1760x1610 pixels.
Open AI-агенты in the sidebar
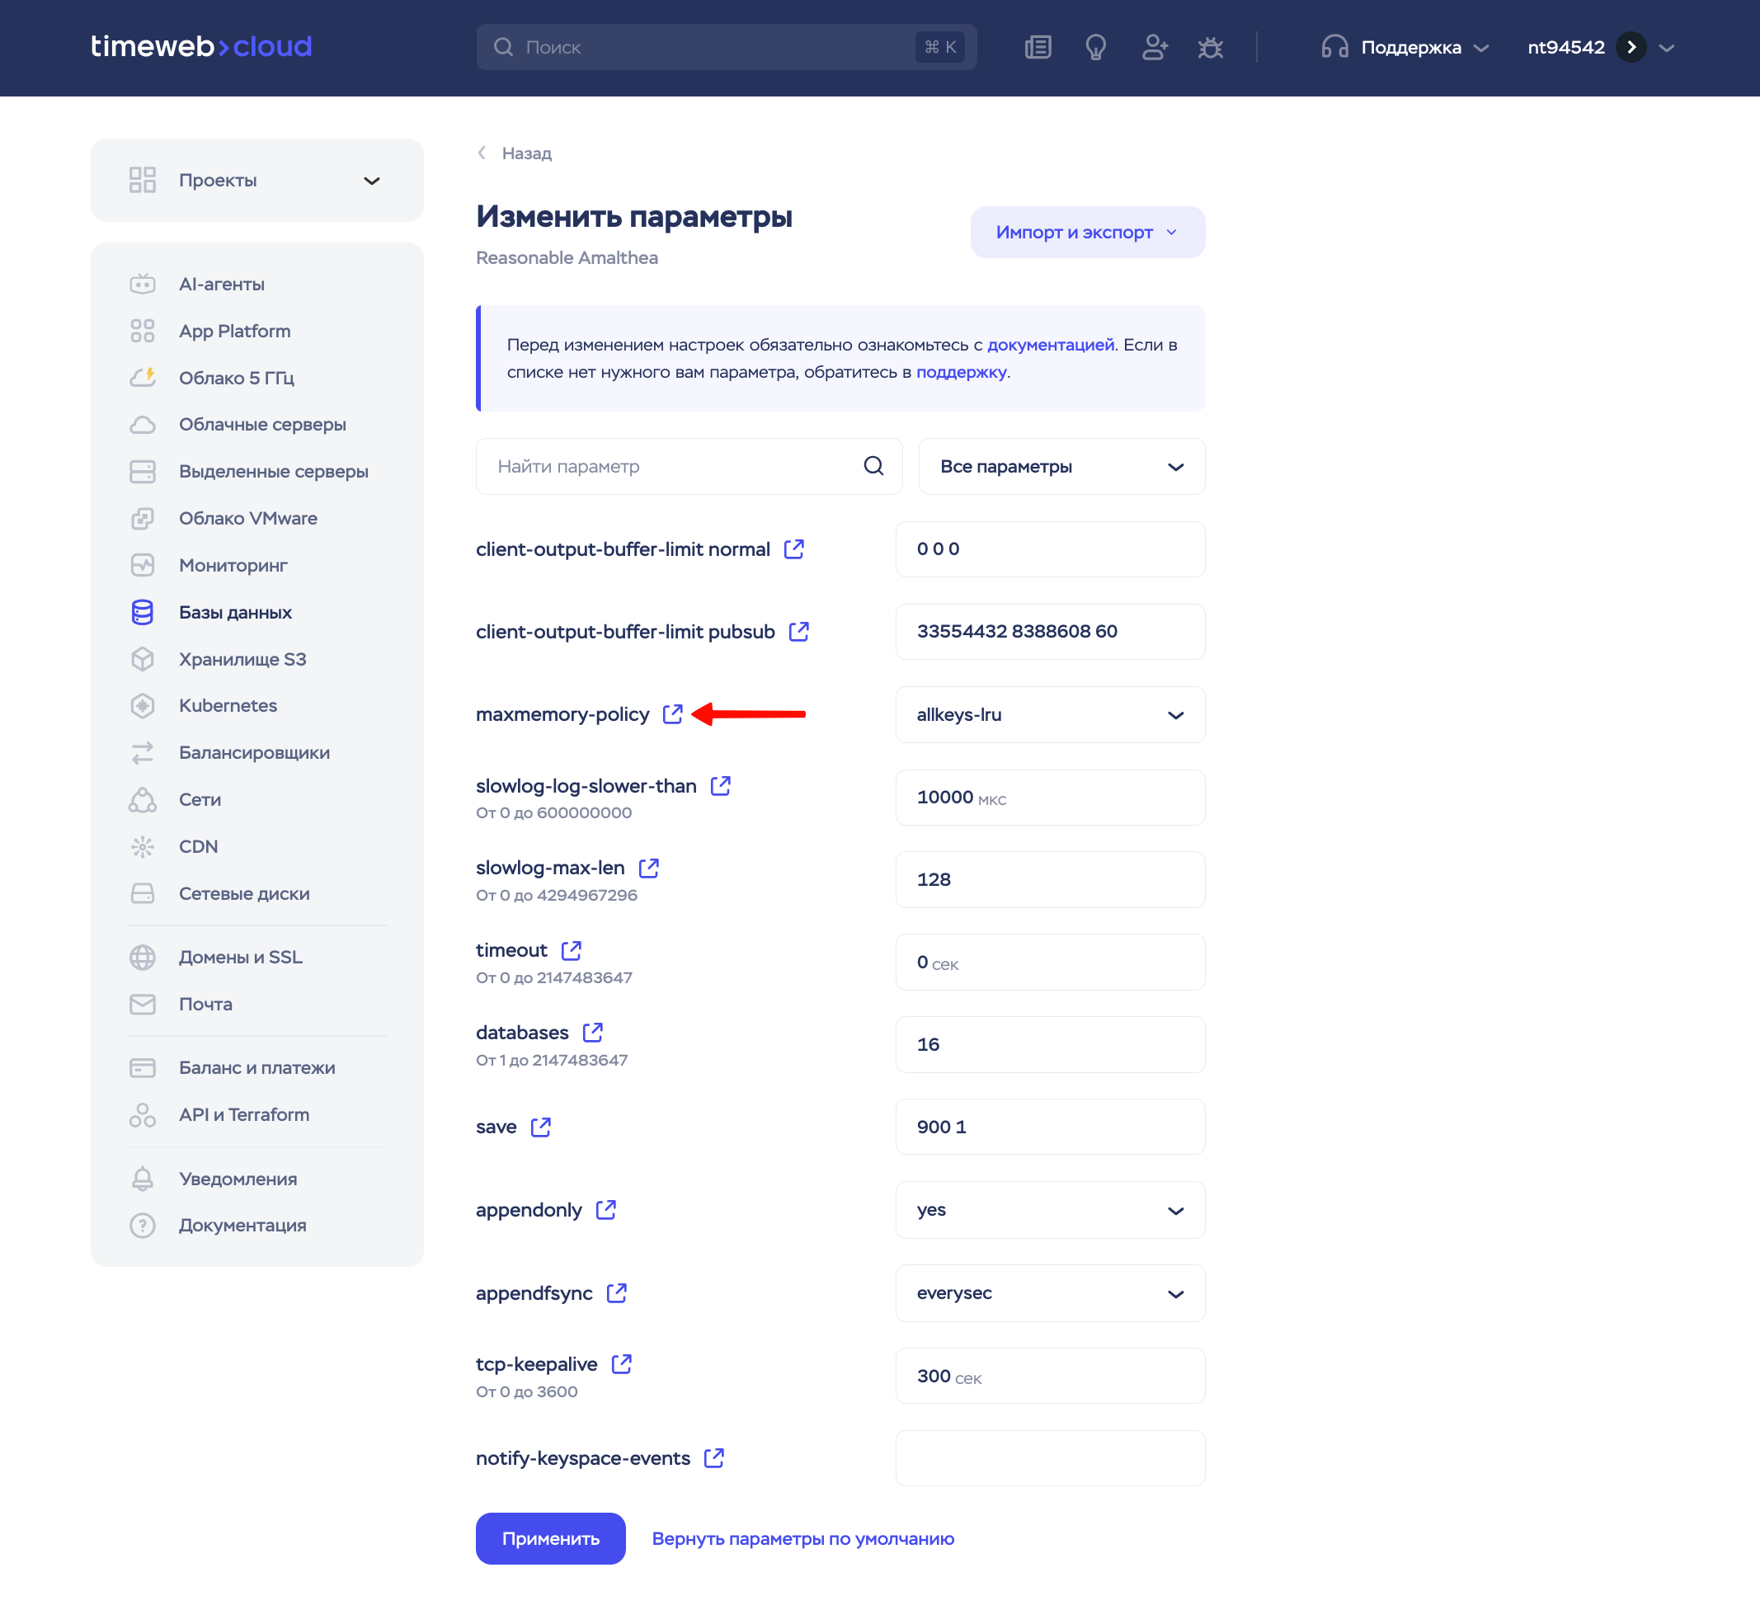222,284
